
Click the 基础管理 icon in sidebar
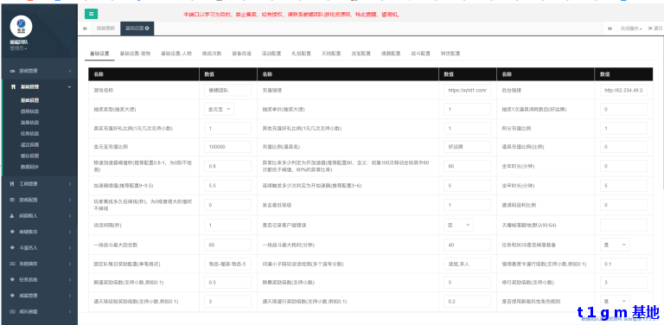click(12, 86)
